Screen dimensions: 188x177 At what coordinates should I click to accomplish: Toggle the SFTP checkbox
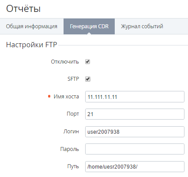coord(88,79)
